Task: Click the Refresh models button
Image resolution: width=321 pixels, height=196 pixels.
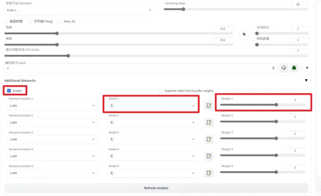Action: tap(156, 188)
